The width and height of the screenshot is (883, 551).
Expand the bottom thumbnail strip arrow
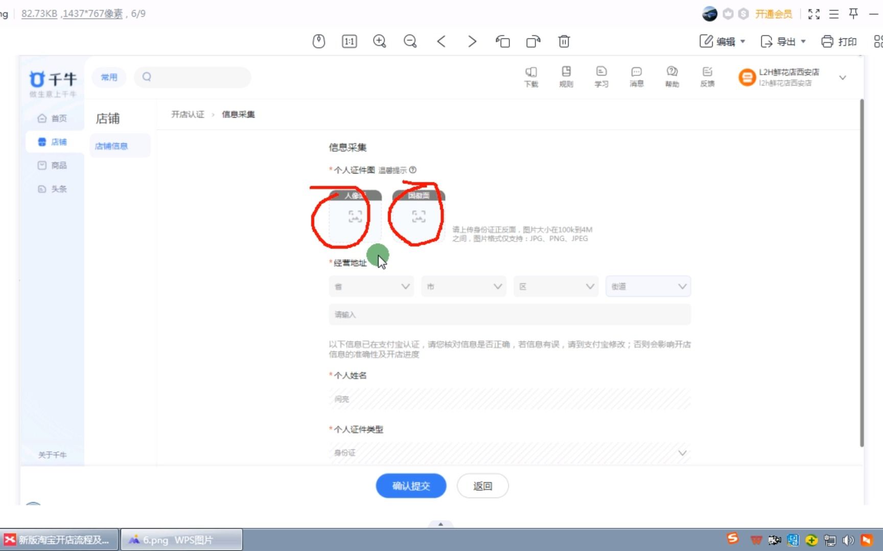tap(440, 524)
